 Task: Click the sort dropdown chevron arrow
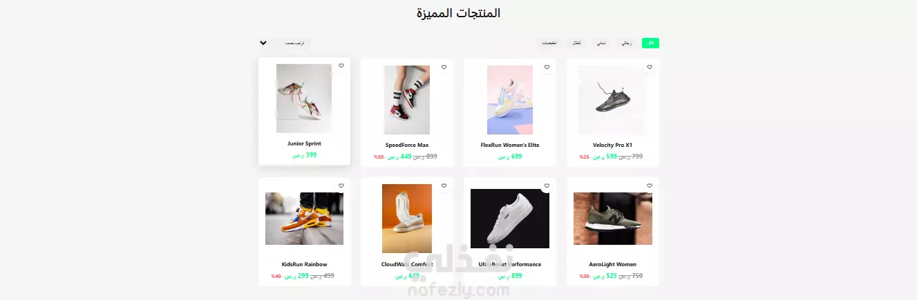pos(263,43)
